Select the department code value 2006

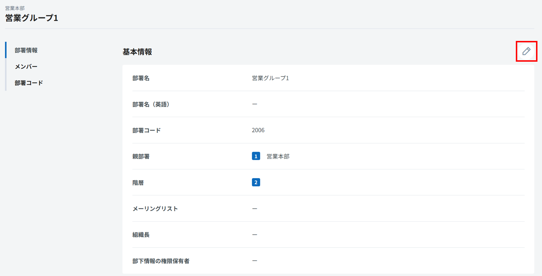[x=258, y=130]
